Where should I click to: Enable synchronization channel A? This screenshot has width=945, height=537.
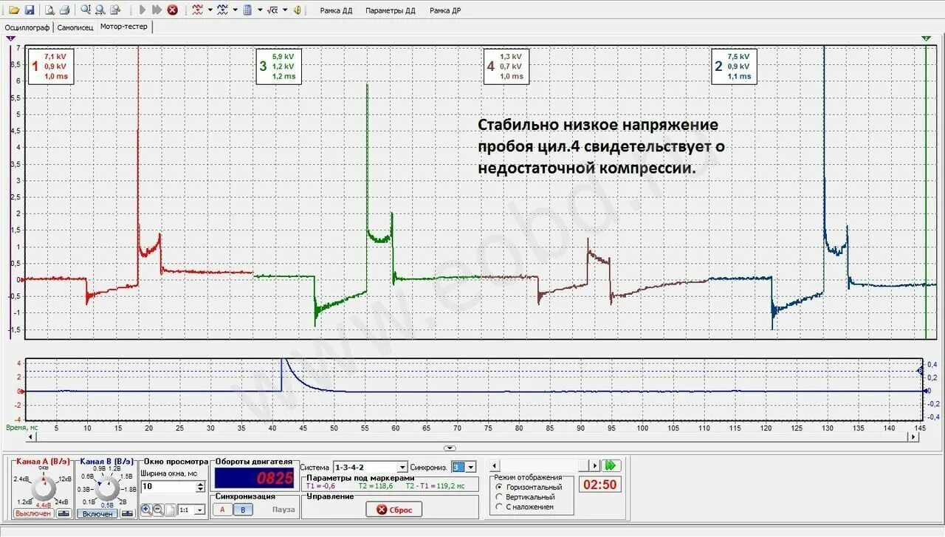pos(222,510)
